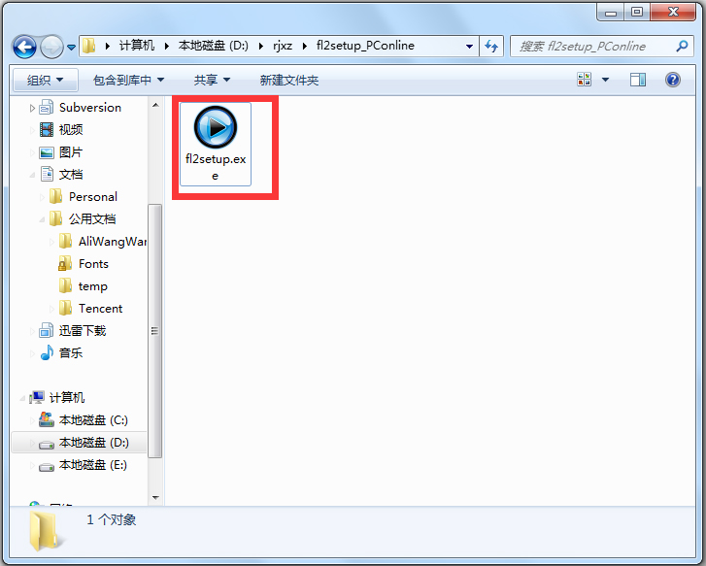Open the Personal folder in tree

tap(93, 197)
